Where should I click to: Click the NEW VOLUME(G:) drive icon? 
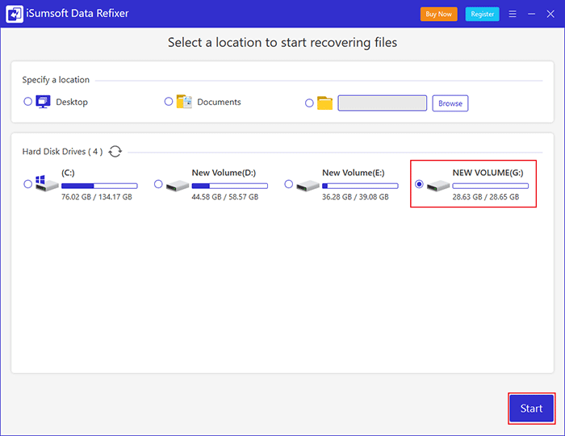tap(438, 186)
